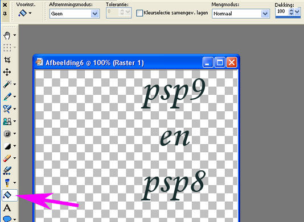Select the round retouch brush tool

coord(7,133)
